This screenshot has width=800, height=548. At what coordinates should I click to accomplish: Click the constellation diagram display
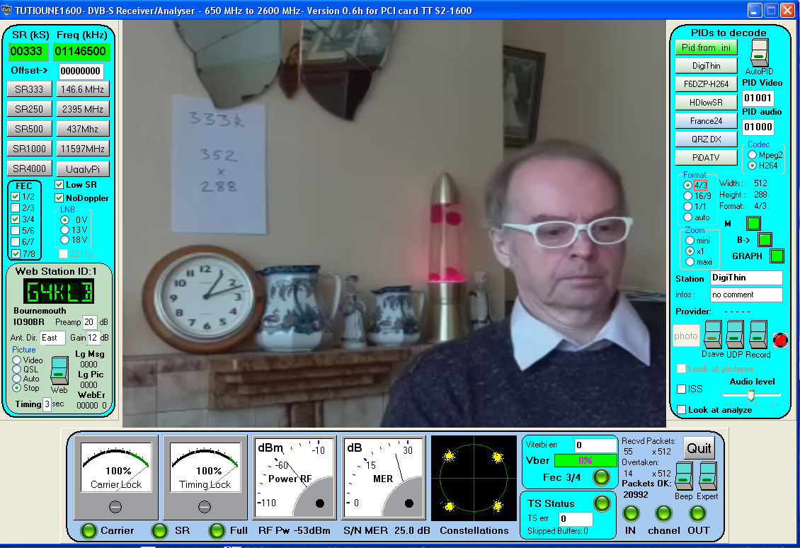(472, 479)
